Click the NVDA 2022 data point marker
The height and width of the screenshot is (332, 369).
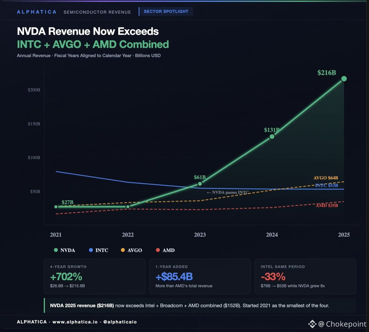pyautogui.click(x=128, y=207)
